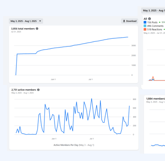Click the Jun 1 label on total members chart
165x161 pixels.
pos(53,79)
